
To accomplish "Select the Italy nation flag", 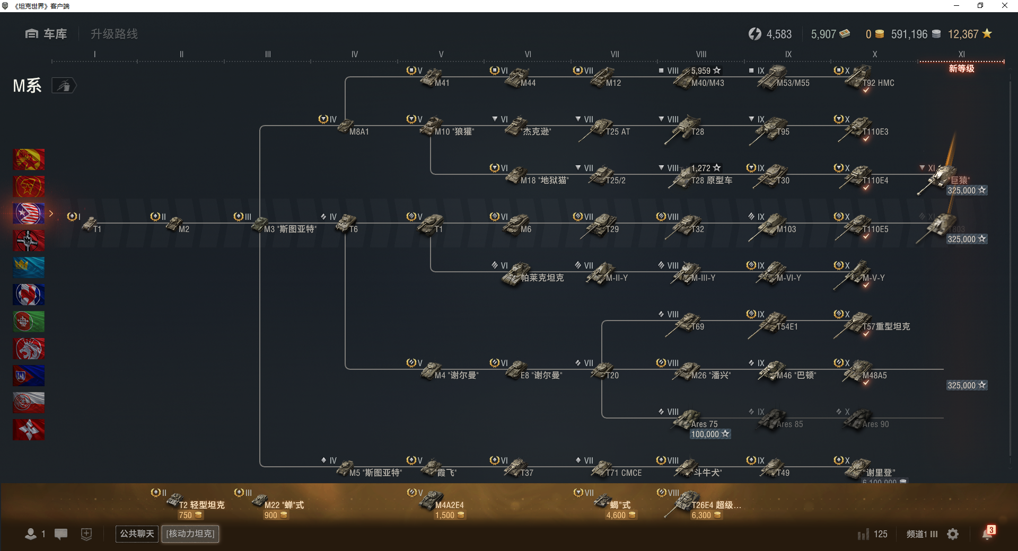I will click(x=29, y=322).
